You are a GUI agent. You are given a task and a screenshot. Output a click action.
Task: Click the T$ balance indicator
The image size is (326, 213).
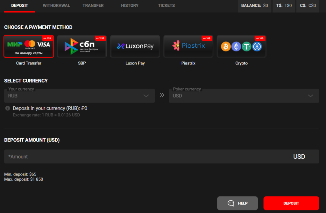pos(284,6)
